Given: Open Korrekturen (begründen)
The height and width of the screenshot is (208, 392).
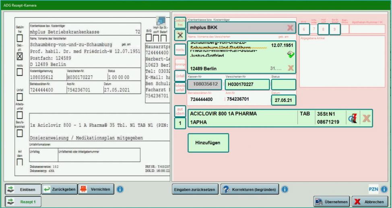Looking at the screenshot, I should tap(250, 189).
